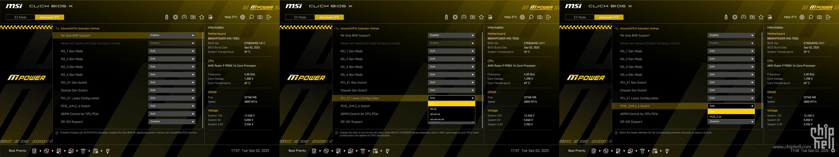Click CPU chip icon in right screenshot toolbar
The width and height of the screenshot is (839, 157).
735,17
